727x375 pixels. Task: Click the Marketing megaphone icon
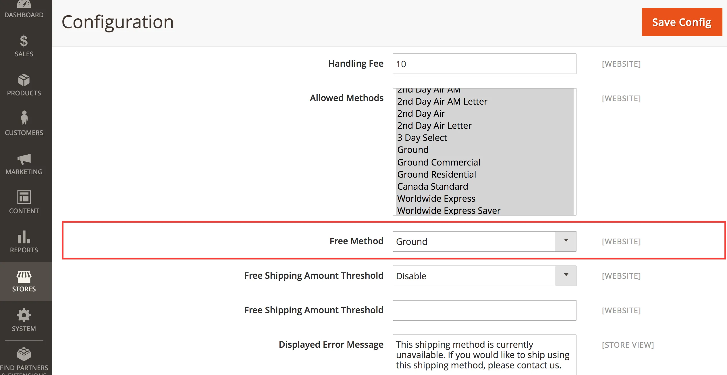coord(24,159)
